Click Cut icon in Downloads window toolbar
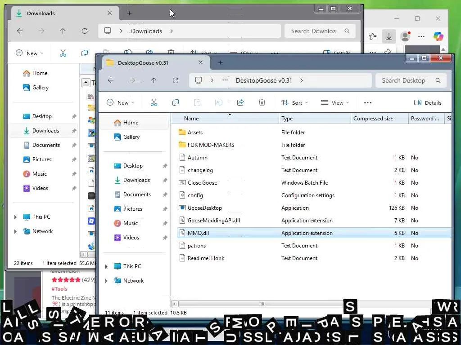461x345 pixels. pyautogui.click(x=63, y=53)
